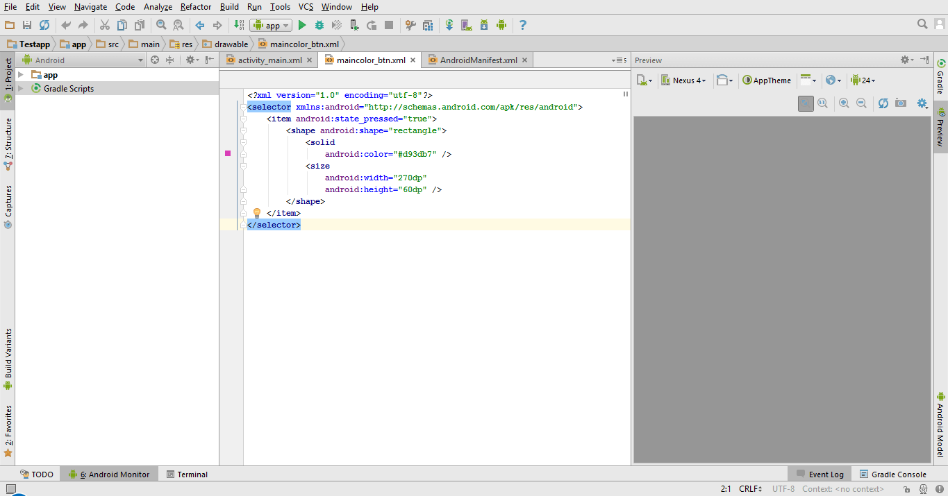Run the app with the green play icon
The height and width of the screenshot is (496, 948).
(301, 25)
